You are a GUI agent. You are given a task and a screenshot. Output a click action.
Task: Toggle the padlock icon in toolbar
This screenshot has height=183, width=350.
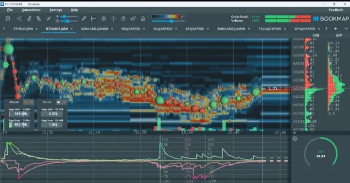click(x=143, y=18)
